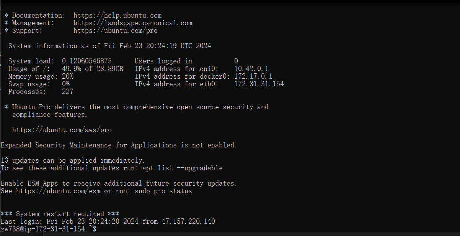The width and height of the screenshot is (460, 236).
Task: Open the help.ubuntu.com documentation URL
Action: pyautogui.click(x=117, y=16)
